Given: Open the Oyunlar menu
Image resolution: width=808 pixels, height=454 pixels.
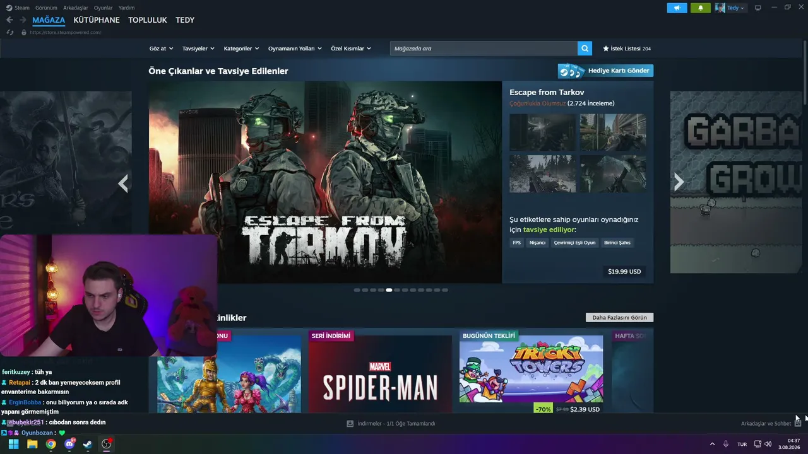Looking at the screenshot, I should coord(103,8).
